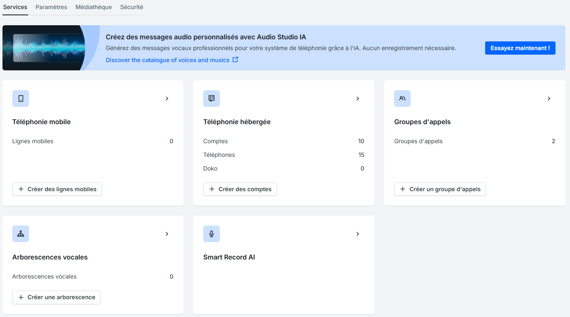This screenshot has width=570, height=317.
Task: Click the Groupes d'appels people icon
Action: (x=402, y=98)
